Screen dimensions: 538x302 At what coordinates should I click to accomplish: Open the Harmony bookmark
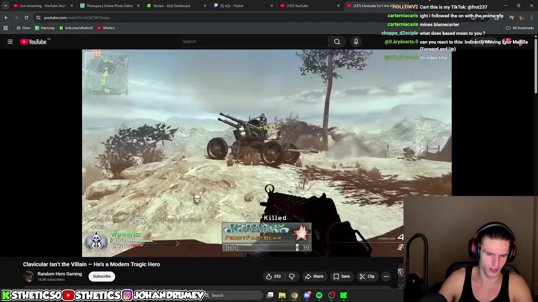tap(45, 28)
